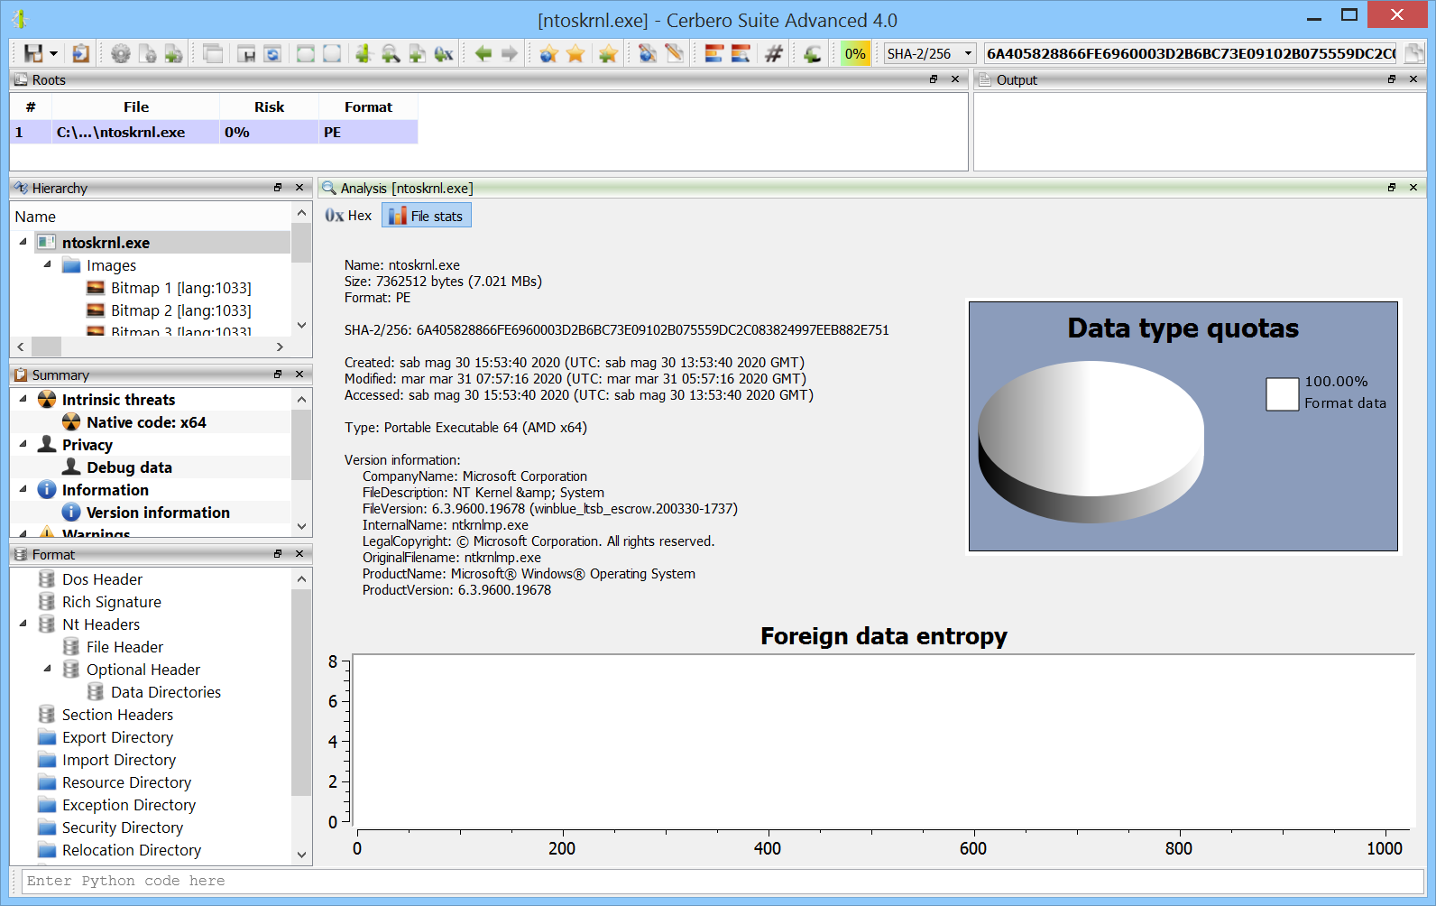
Task: Collapse the Images folder node
Action: pyautogui.click(x=47, y=264)
